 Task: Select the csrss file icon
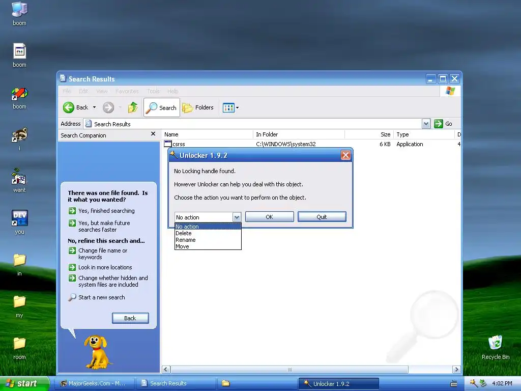point(168,144)
